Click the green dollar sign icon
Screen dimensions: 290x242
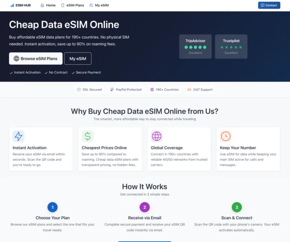click(x=87, y=136)
